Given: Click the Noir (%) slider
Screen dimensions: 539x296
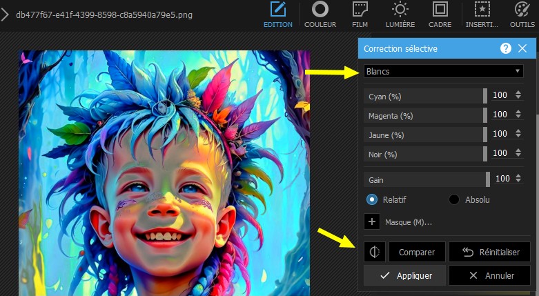Looking at the screenshot, I should point(426,154).
